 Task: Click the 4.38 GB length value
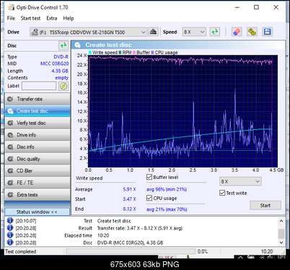pos(60,71)
